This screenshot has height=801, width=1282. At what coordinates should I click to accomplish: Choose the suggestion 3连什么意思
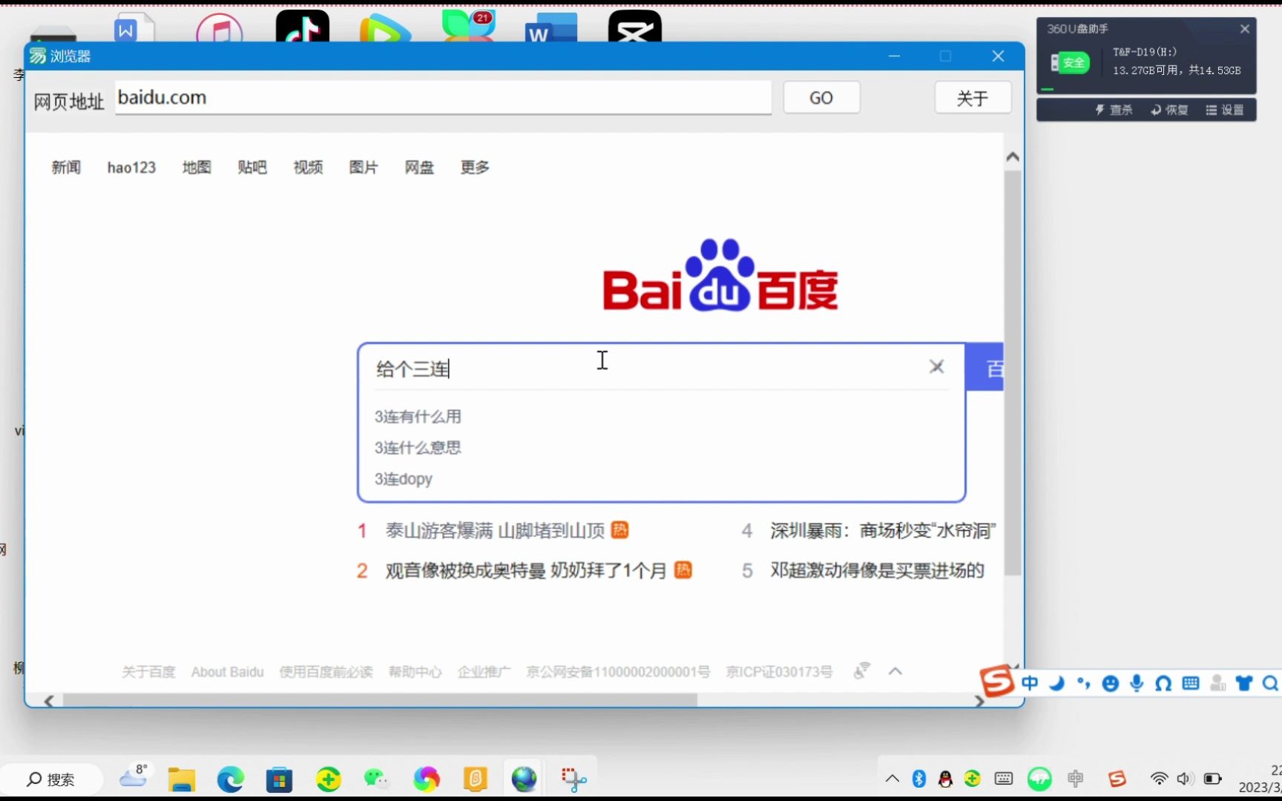418,448
